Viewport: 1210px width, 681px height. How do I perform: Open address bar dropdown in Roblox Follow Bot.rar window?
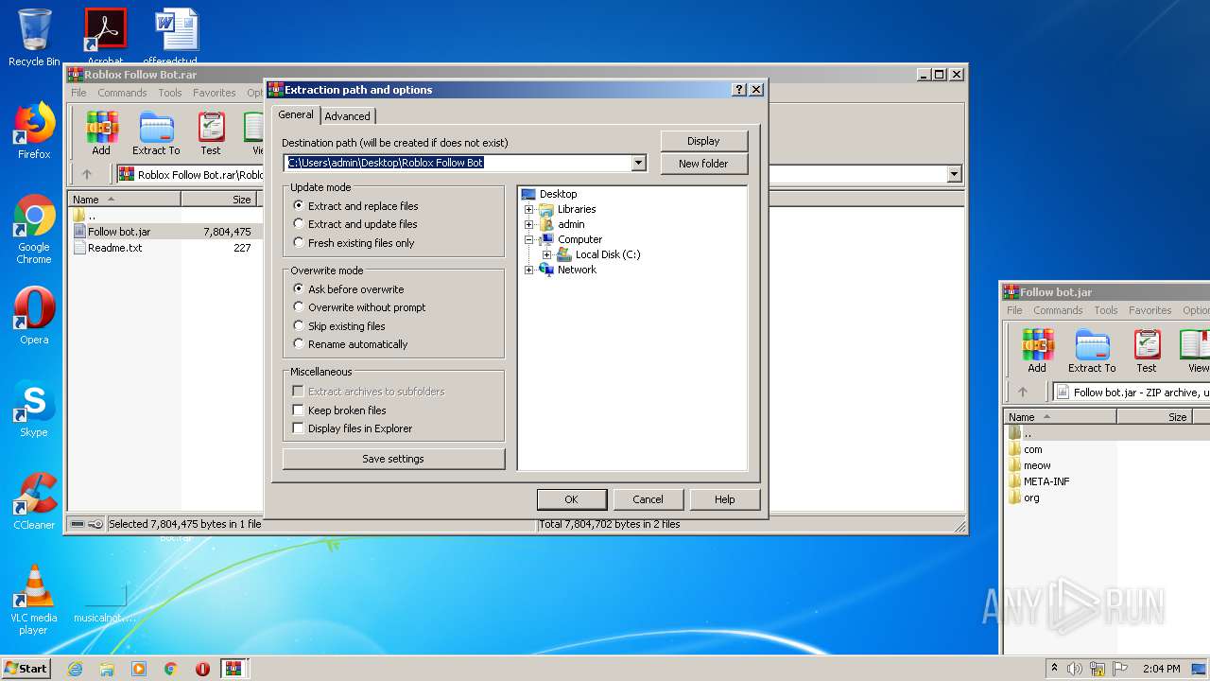pos(954,174)
